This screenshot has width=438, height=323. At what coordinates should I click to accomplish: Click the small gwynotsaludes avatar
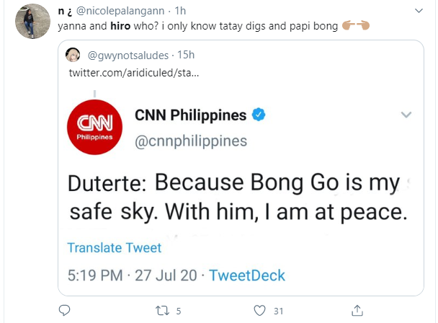coord(73,56)
